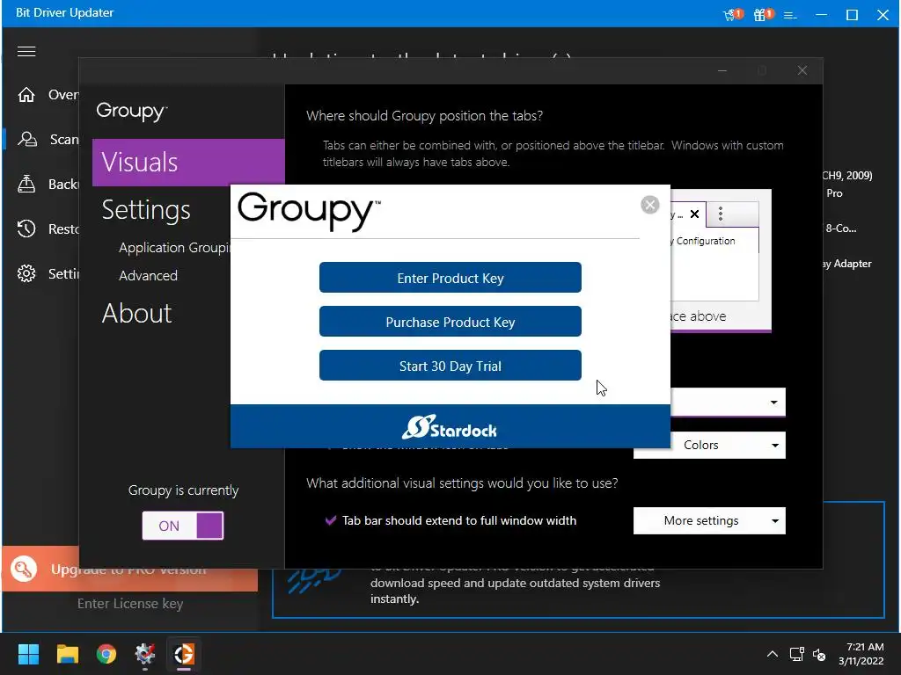Click Start 30 Day Trial button
Viewport: 901px width, 675px height.
(450, 366)
